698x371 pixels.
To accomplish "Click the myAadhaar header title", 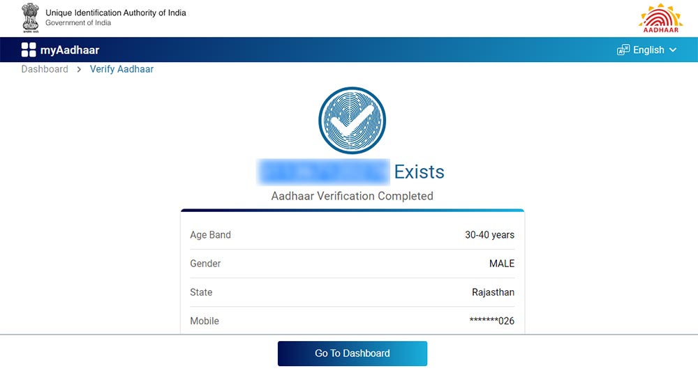I will [70, 50].
